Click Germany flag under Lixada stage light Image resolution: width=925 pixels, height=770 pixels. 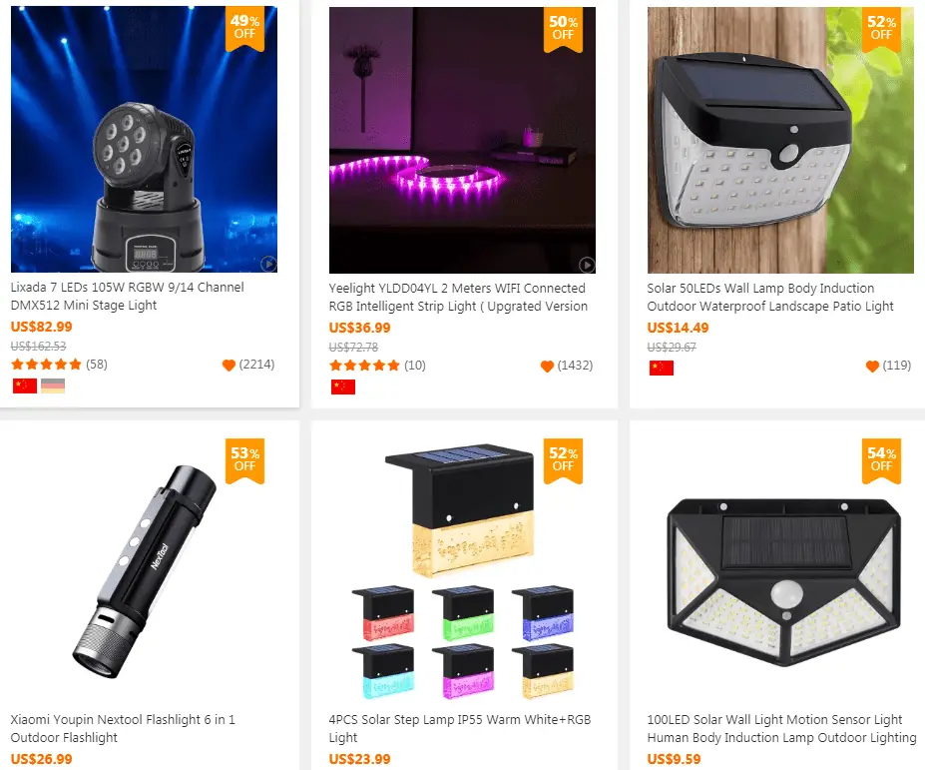coord(53,386)
